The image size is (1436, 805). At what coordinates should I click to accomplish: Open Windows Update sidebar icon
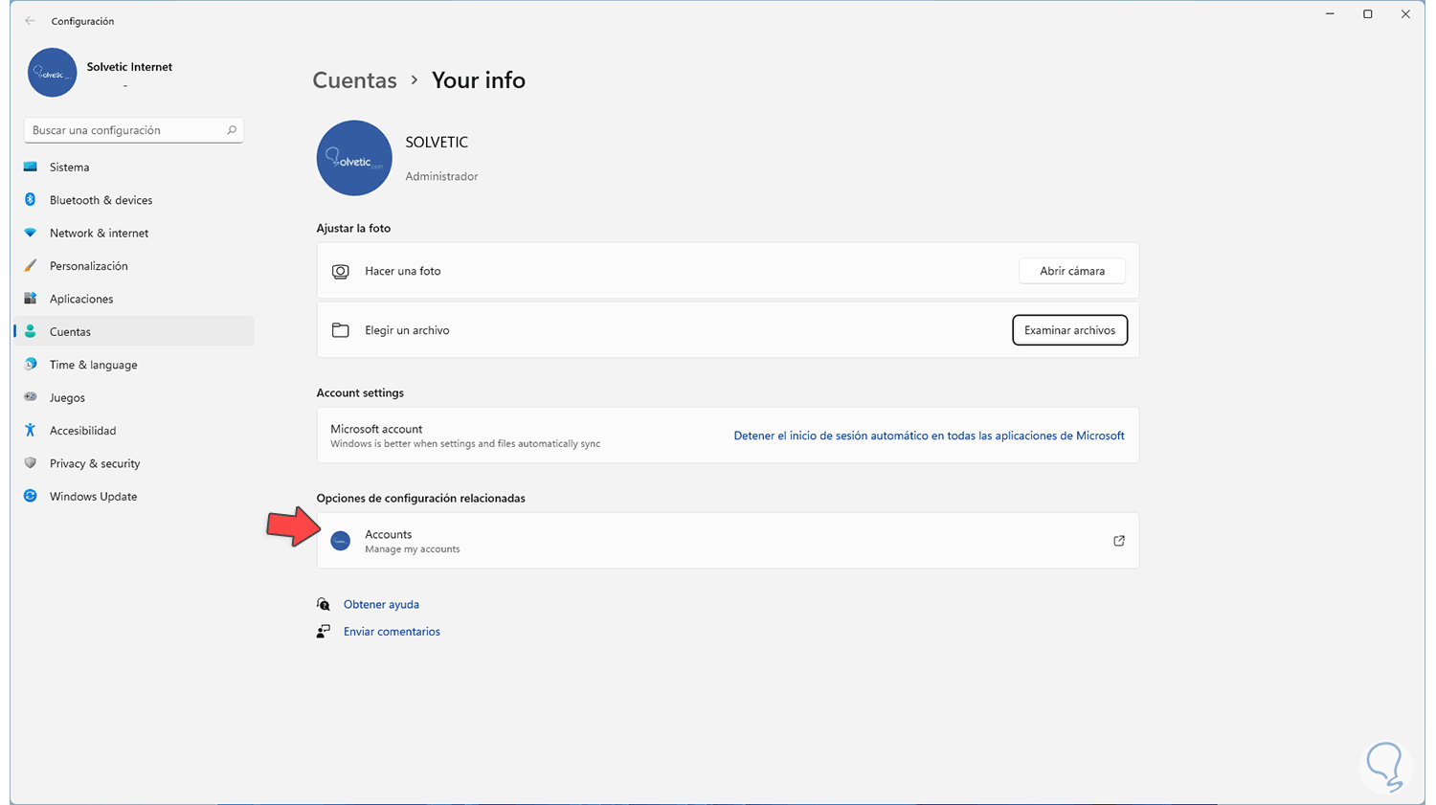point(31,496)
